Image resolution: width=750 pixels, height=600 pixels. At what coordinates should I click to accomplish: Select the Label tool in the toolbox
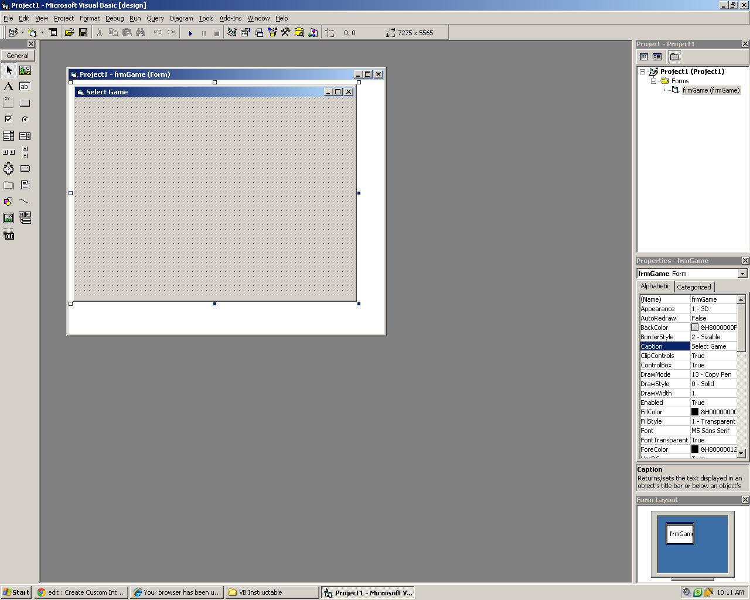pyautogui.click(x=8, y=87)
